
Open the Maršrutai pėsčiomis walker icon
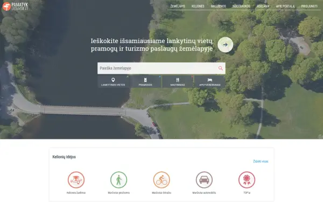point(118,180)
